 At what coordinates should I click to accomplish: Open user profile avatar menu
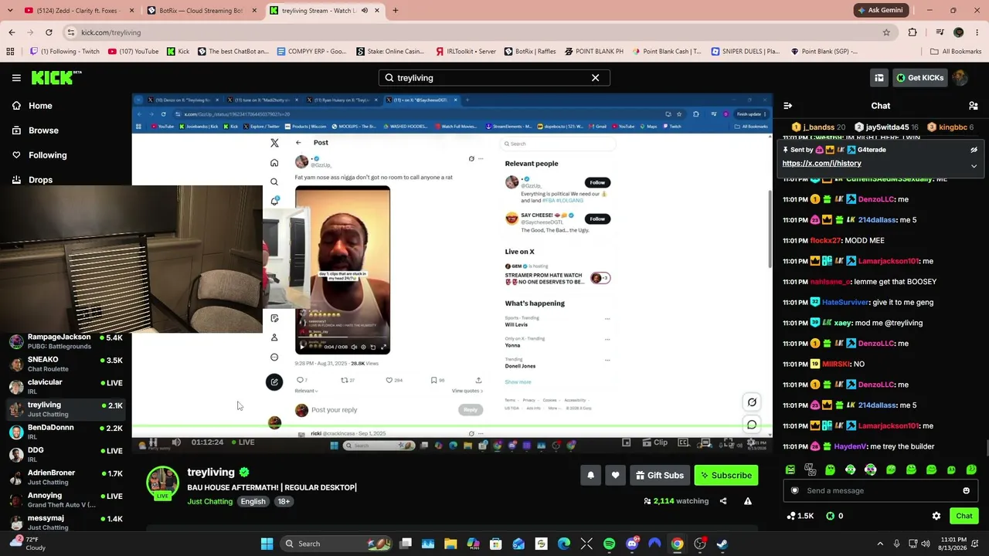[x=960, y=78]
